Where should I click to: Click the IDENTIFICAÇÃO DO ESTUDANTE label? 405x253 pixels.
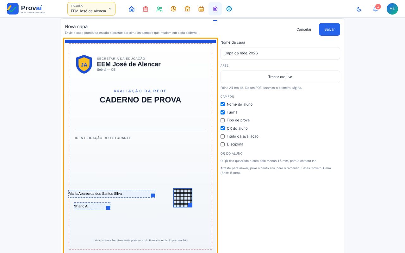tap(103, 138)
